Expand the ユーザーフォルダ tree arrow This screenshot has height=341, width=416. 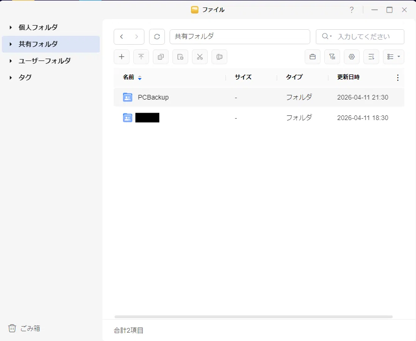pos(11,60)
